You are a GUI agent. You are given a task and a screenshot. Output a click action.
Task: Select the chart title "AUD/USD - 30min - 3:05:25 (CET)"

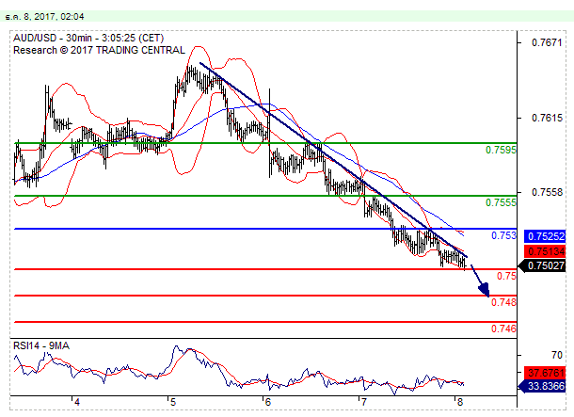[x=88, y=38]
